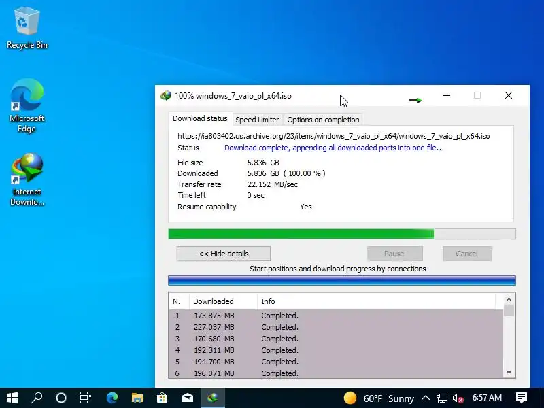Open taskbar search magnifier
This screenshot has height=408, width=544.
(x=37, y=398)
